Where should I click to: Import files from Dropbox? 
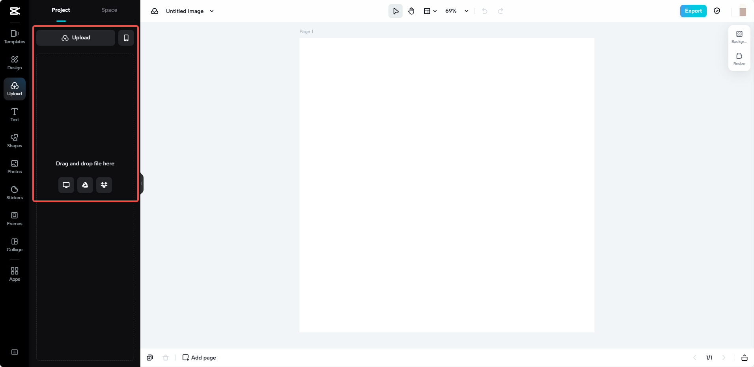pos(104,185)
